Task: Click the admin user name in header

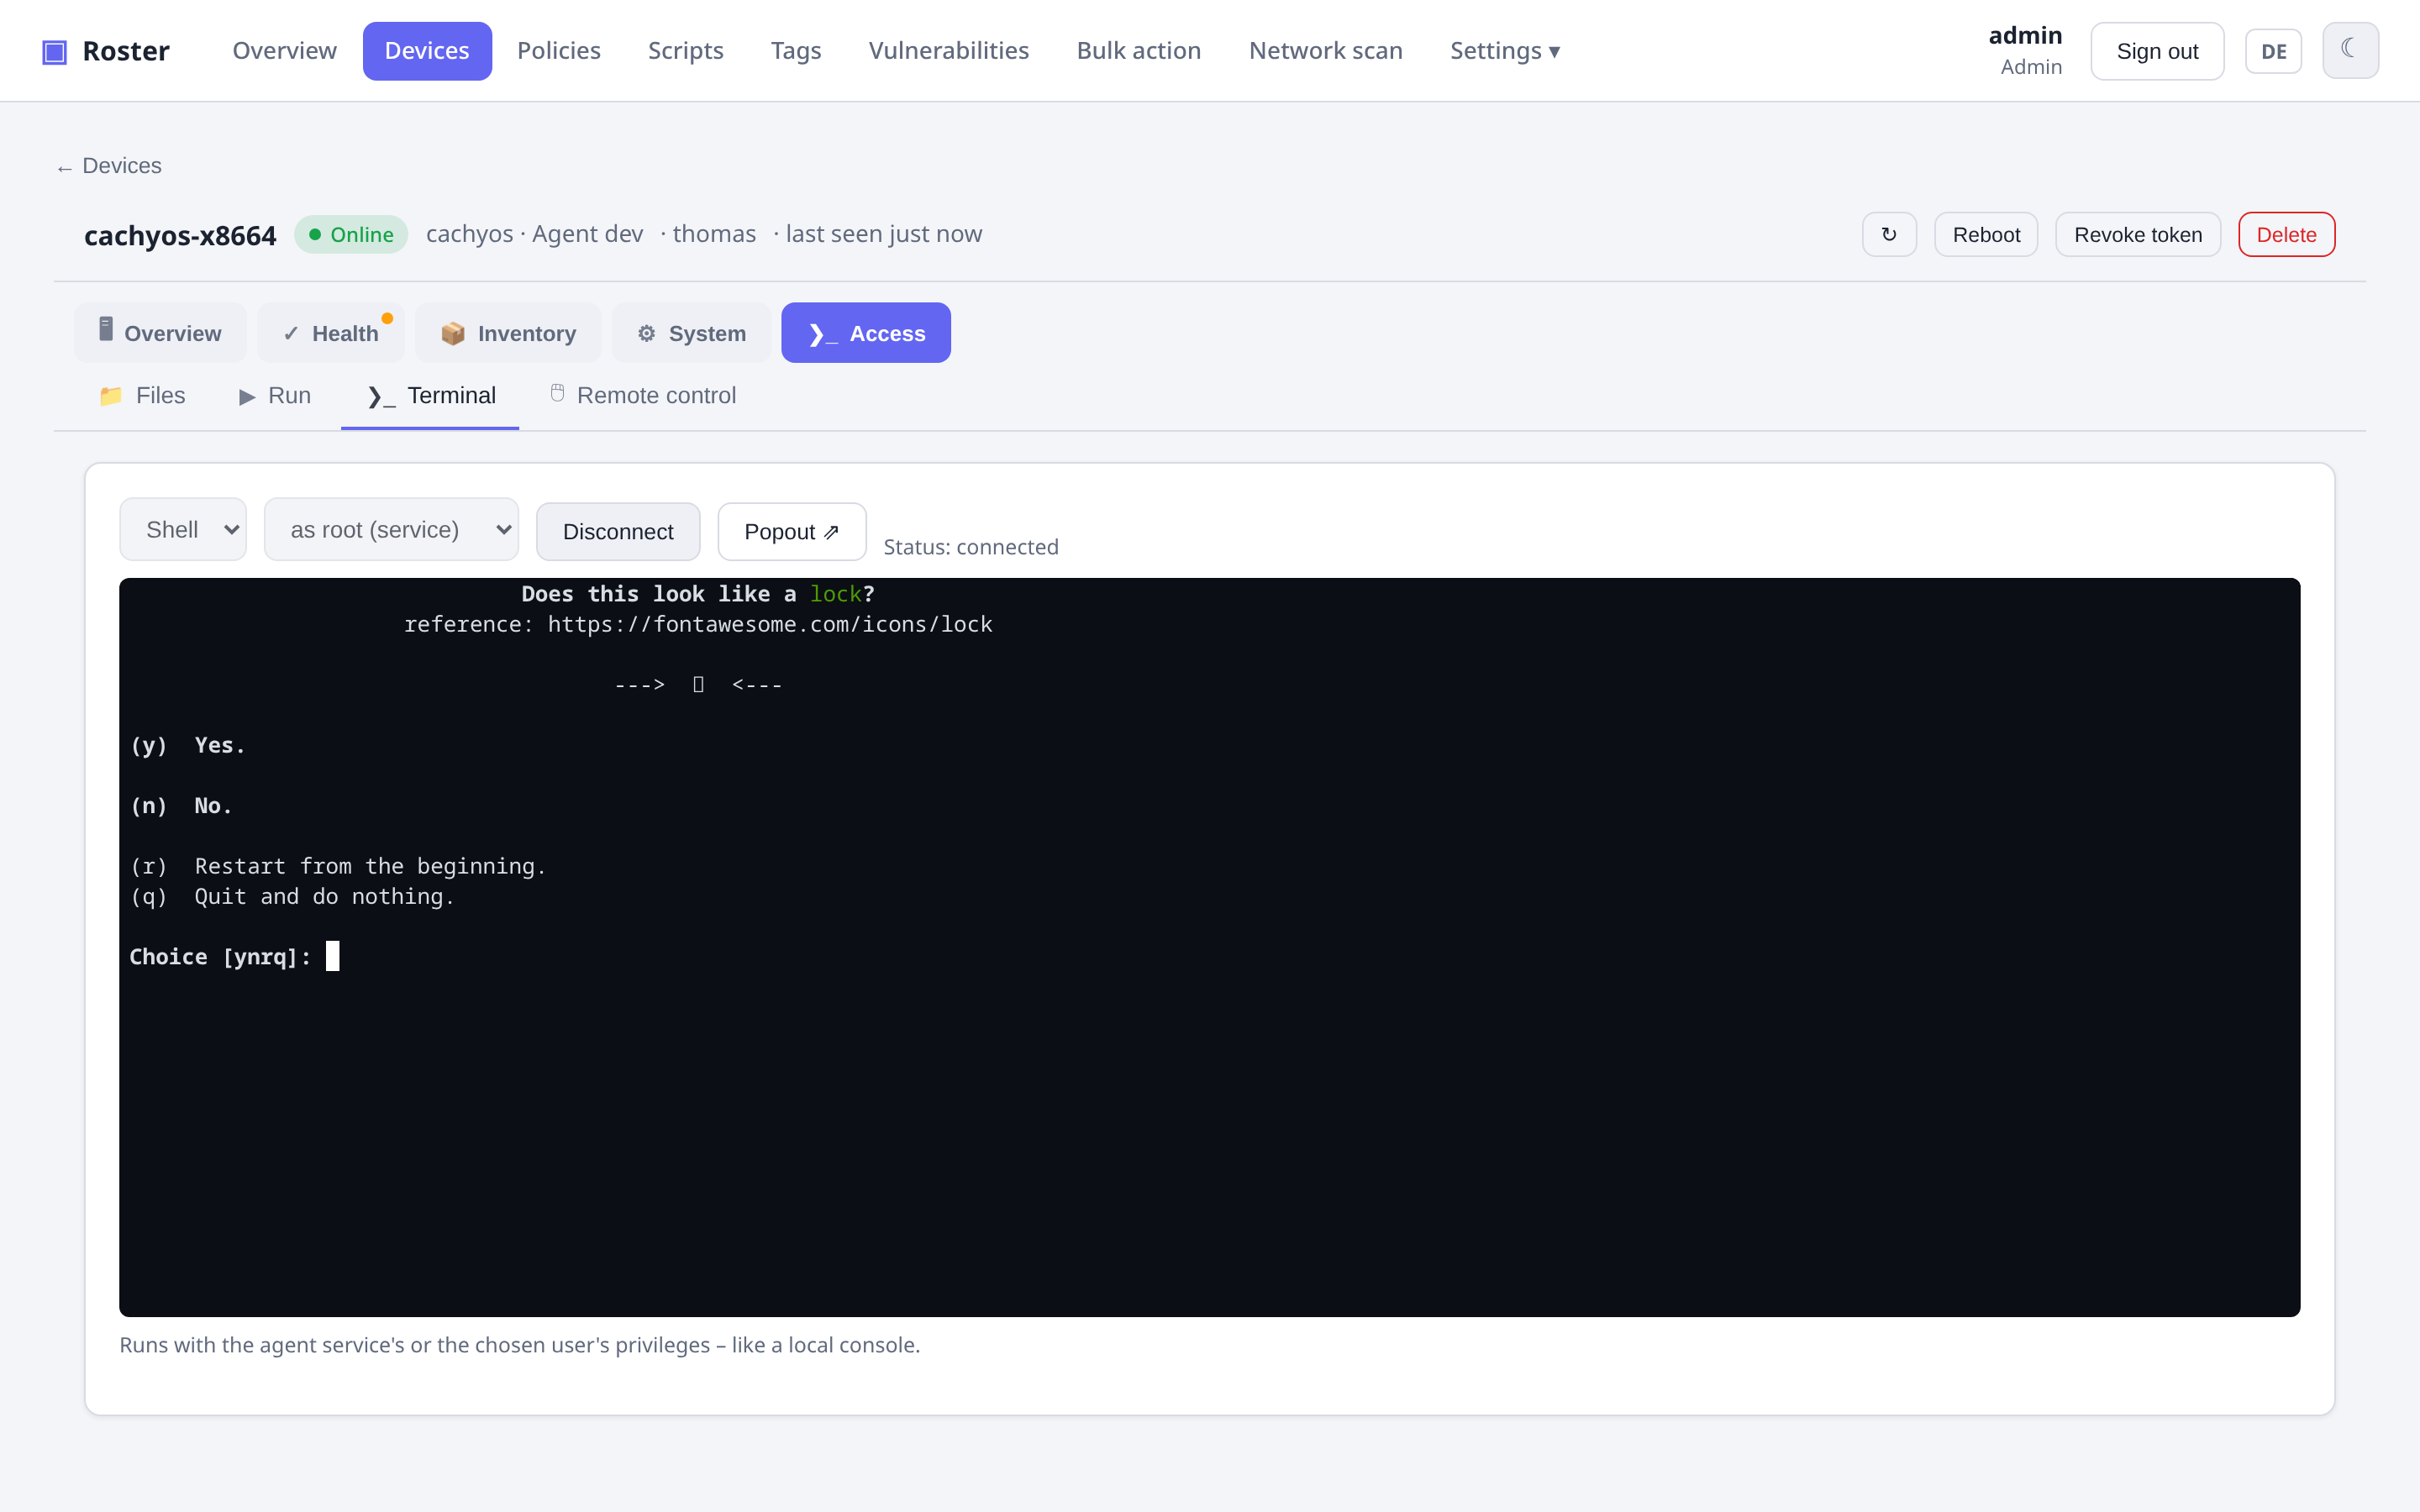Action: [x=2025, y=36]
